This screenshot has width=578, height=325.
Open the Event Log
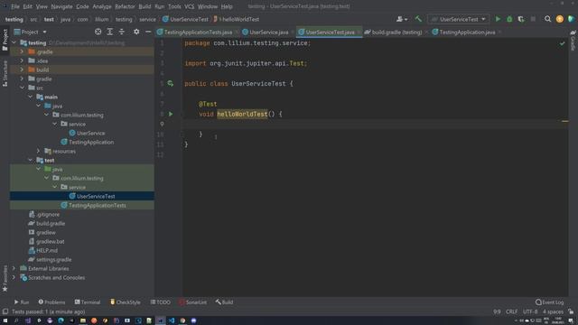pyautogui.click(x=550, y=302)
